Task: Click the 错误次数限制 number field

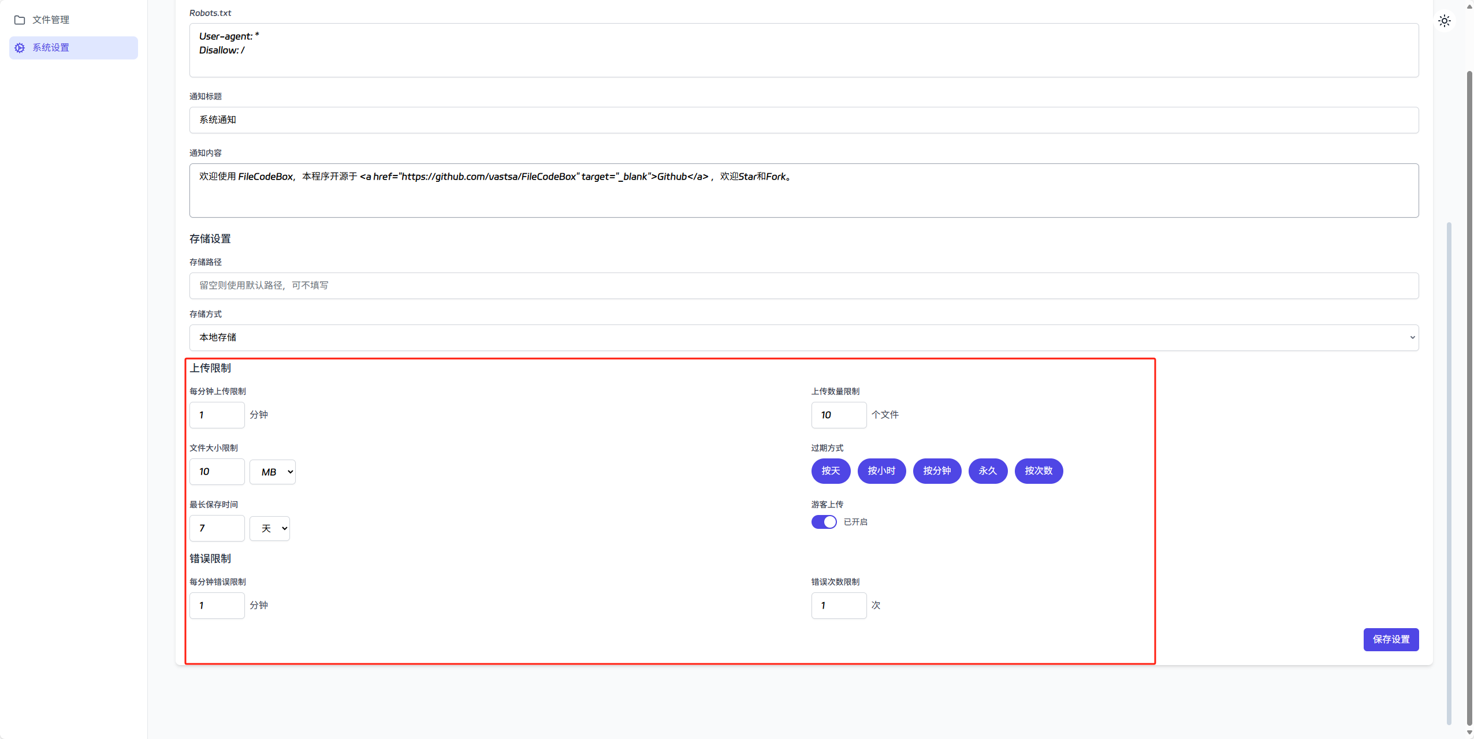Action: coord(839,606)
